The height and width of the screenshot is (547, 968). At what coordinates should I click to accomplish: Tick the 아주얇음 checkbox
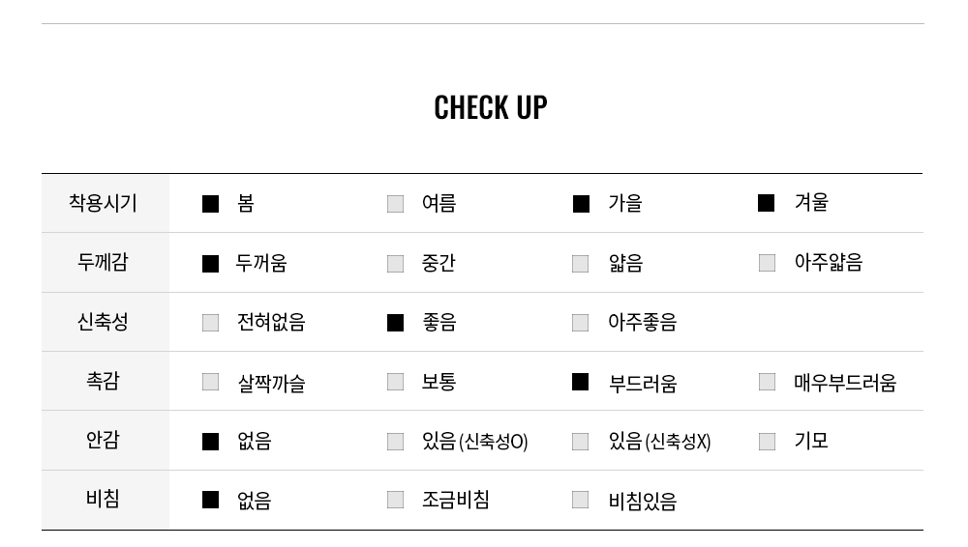coord(767,263)
